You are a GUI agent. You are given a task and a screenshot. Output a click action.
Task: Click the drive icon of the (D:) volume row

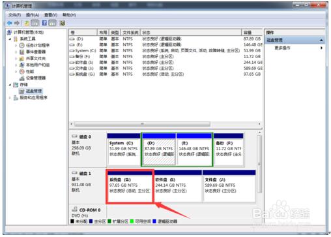tap(72, 39)
